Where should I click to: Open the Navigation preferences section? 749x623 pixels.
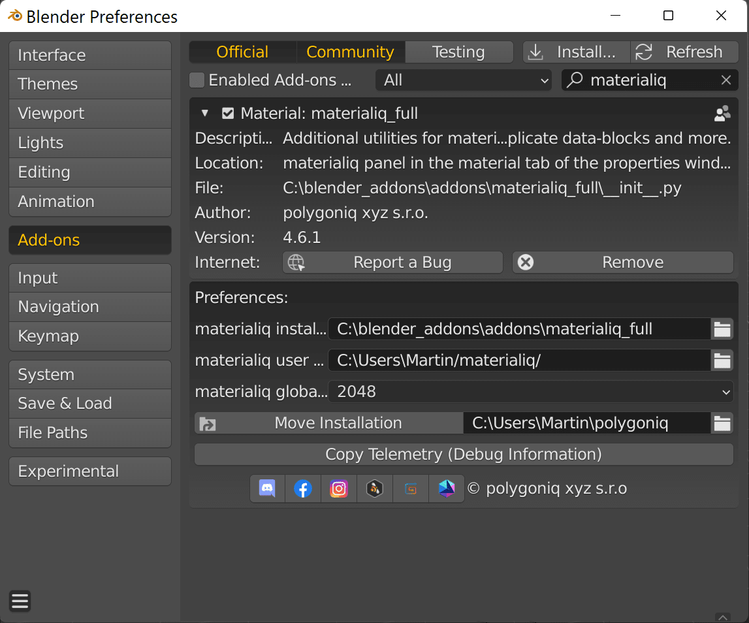tap(90, 307)
